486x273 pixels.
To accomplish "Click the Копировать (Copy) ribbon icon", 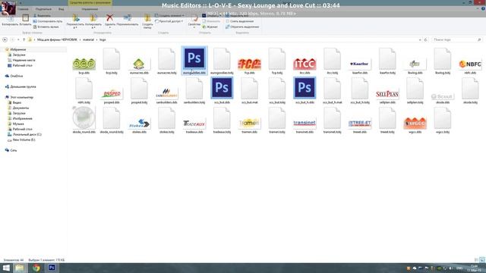I will pos(10,20).
